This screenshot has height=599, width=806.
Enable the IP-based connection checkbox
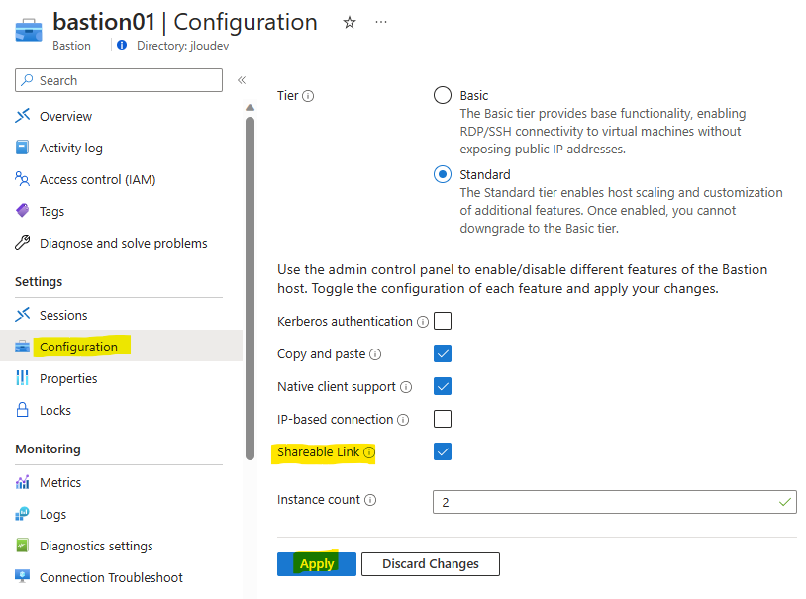442,419
